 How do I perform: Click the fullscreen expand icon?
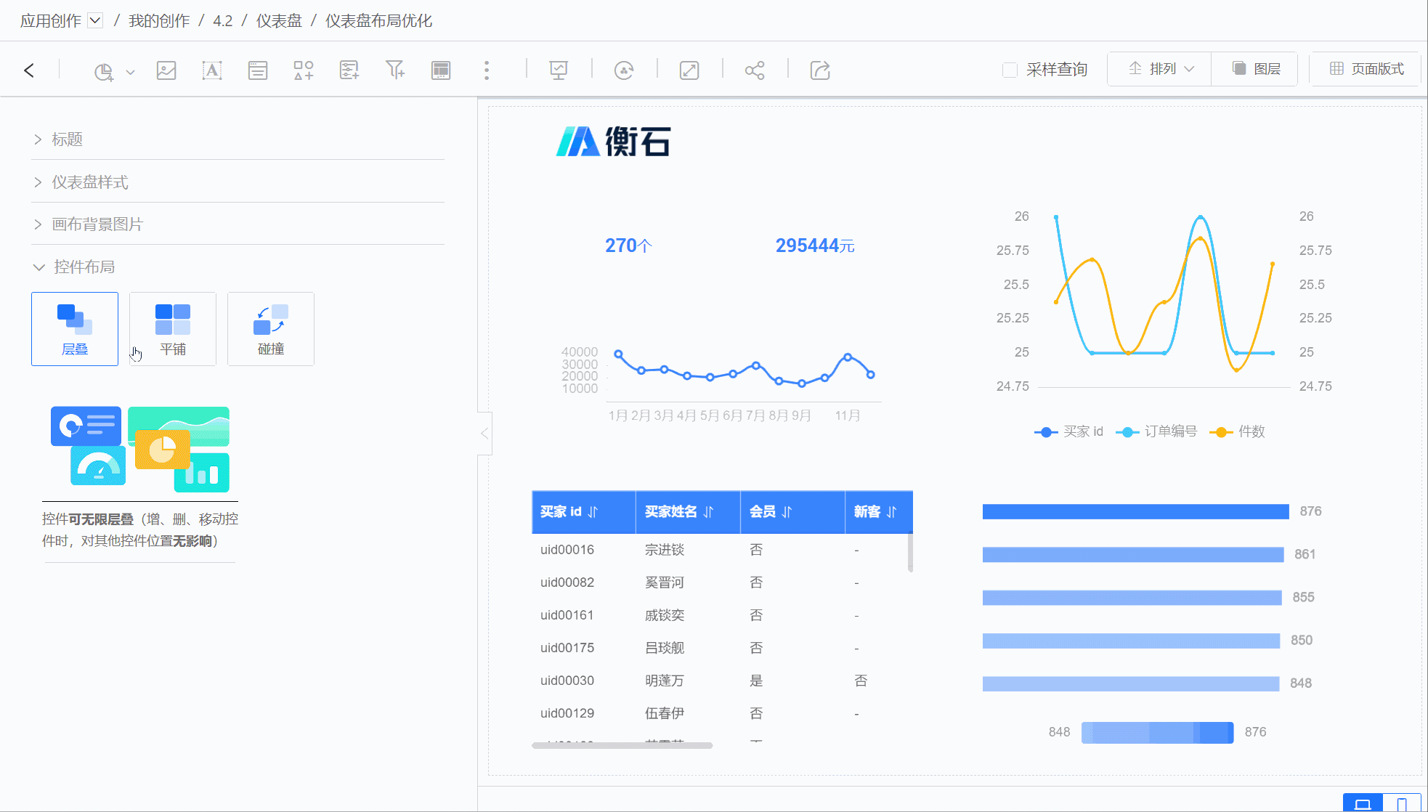pyautogui.click(x=689, y=70)
